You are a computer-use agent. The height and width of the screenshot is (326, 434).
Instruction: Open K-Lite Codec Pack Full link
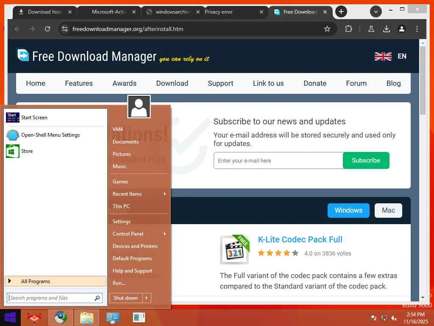pos(300,239)
